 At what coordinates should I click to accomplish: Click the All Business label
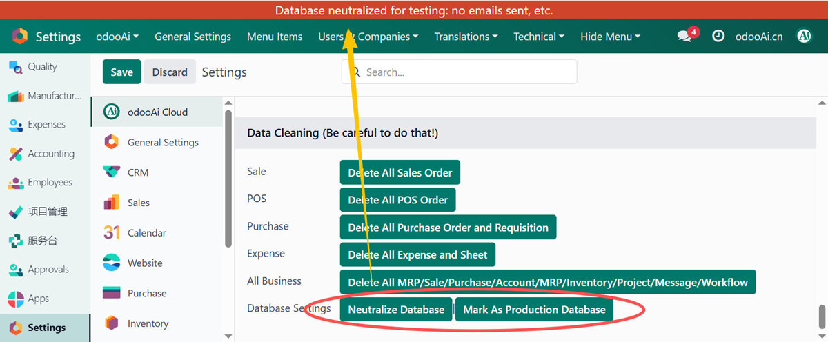pyautogui.click(x=275, y=281)
